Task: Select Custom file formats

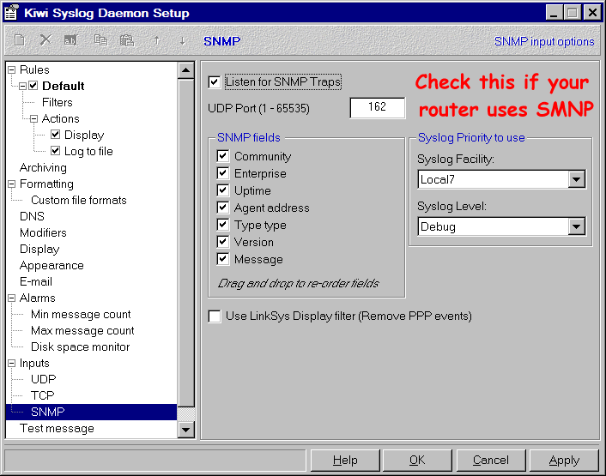Action: 79,200
